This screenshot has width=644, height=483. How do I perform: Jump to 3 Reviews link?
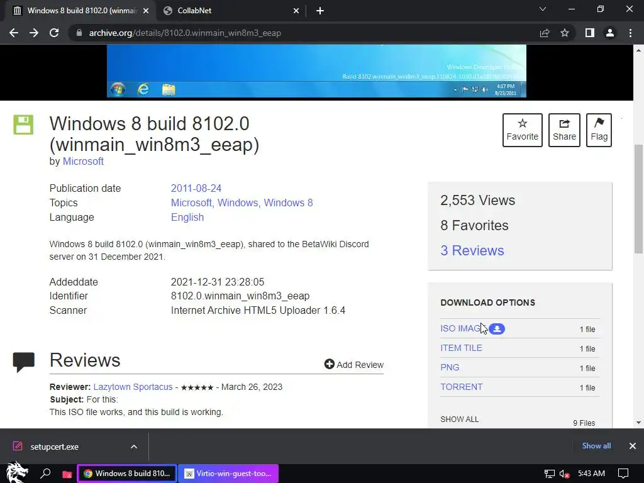point(472,250)
